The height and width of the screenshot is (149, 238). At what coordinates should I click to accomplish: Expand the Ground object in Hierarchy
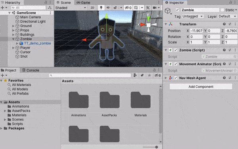tap(13, 26)
